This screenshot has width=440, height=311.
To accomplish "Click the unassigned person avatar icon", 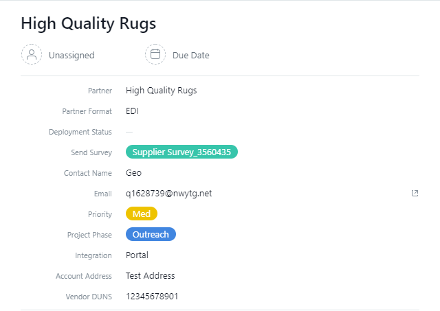I will point(32,55).
